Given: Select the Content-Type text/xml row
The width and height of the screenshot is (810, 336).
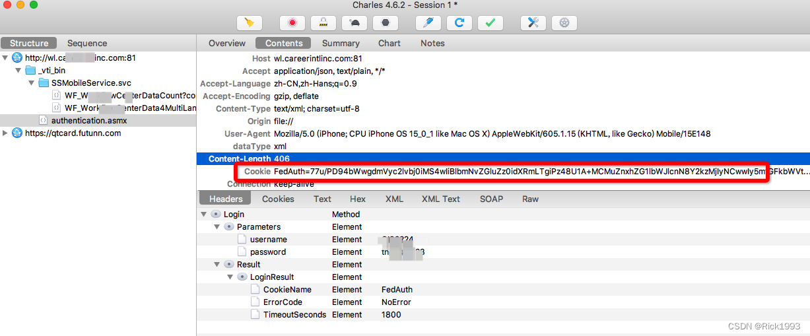Looking at the screenshot, I should coord(503,109).
